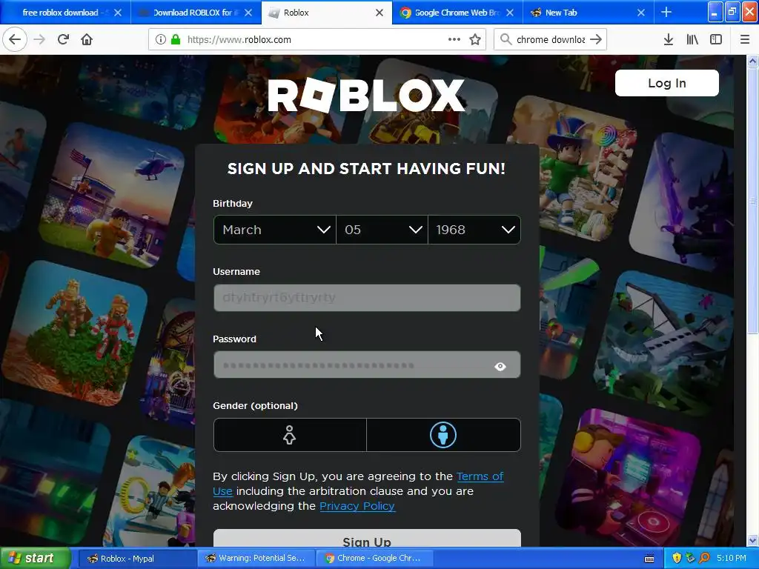759x569 pixels.
Task: Open the on-screen keyboard tray icon
Action: 649,559
